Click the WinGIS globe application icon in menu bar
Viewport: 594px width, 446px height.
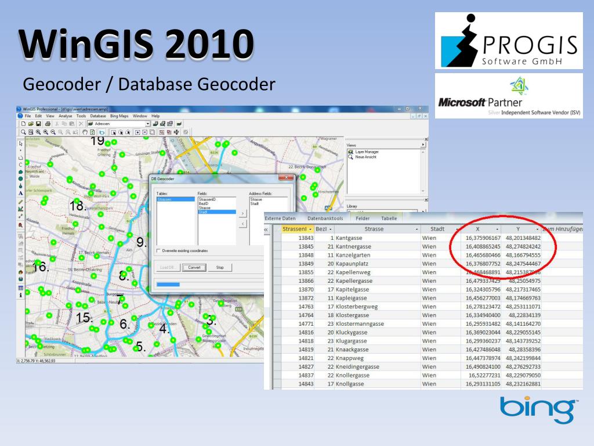(x=20, y=116)
